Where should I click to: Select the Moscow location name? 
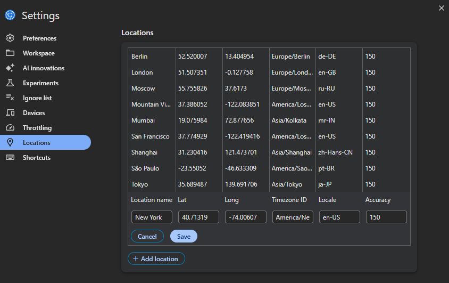[x=143, y=88]
